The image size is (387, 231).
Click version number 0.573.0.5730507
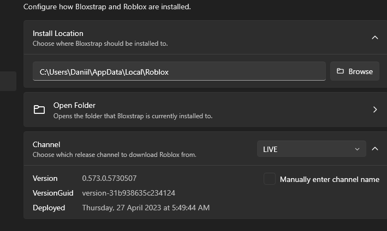pyautogui.click(x=109, y=178)
